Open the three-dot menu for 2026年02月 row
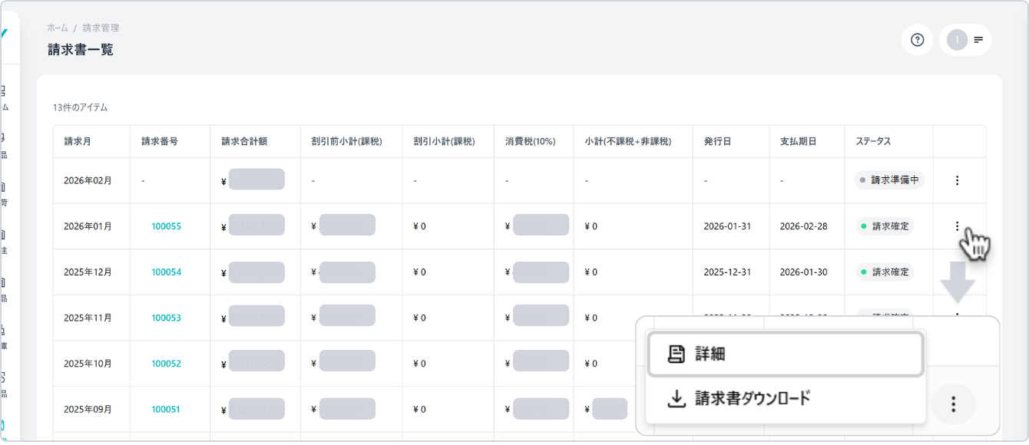1029x445 pixels. 957,180
